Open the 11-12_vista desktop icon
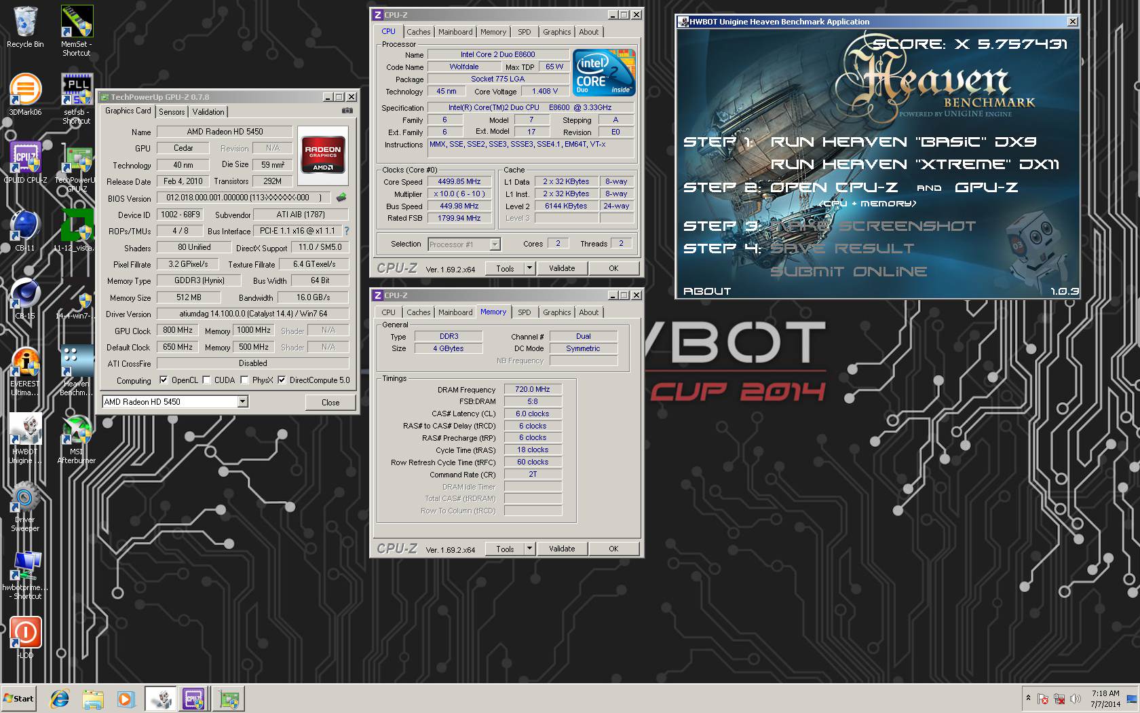 tap(77, 231)
